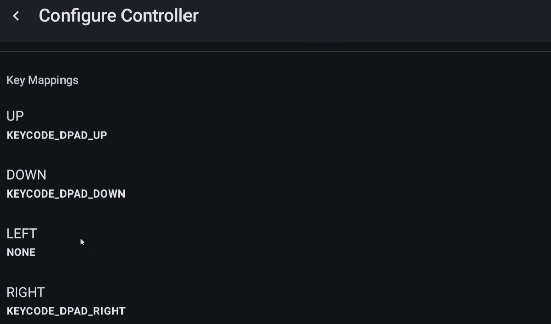Click the Configure Controller title
Viewport: 551px width, 324px height.
[x=119, y=15]
